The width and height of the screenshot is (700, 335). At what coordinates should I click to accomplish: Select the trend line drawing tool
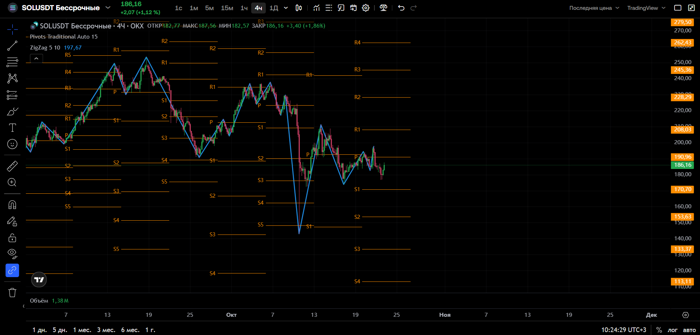point(12,46)
